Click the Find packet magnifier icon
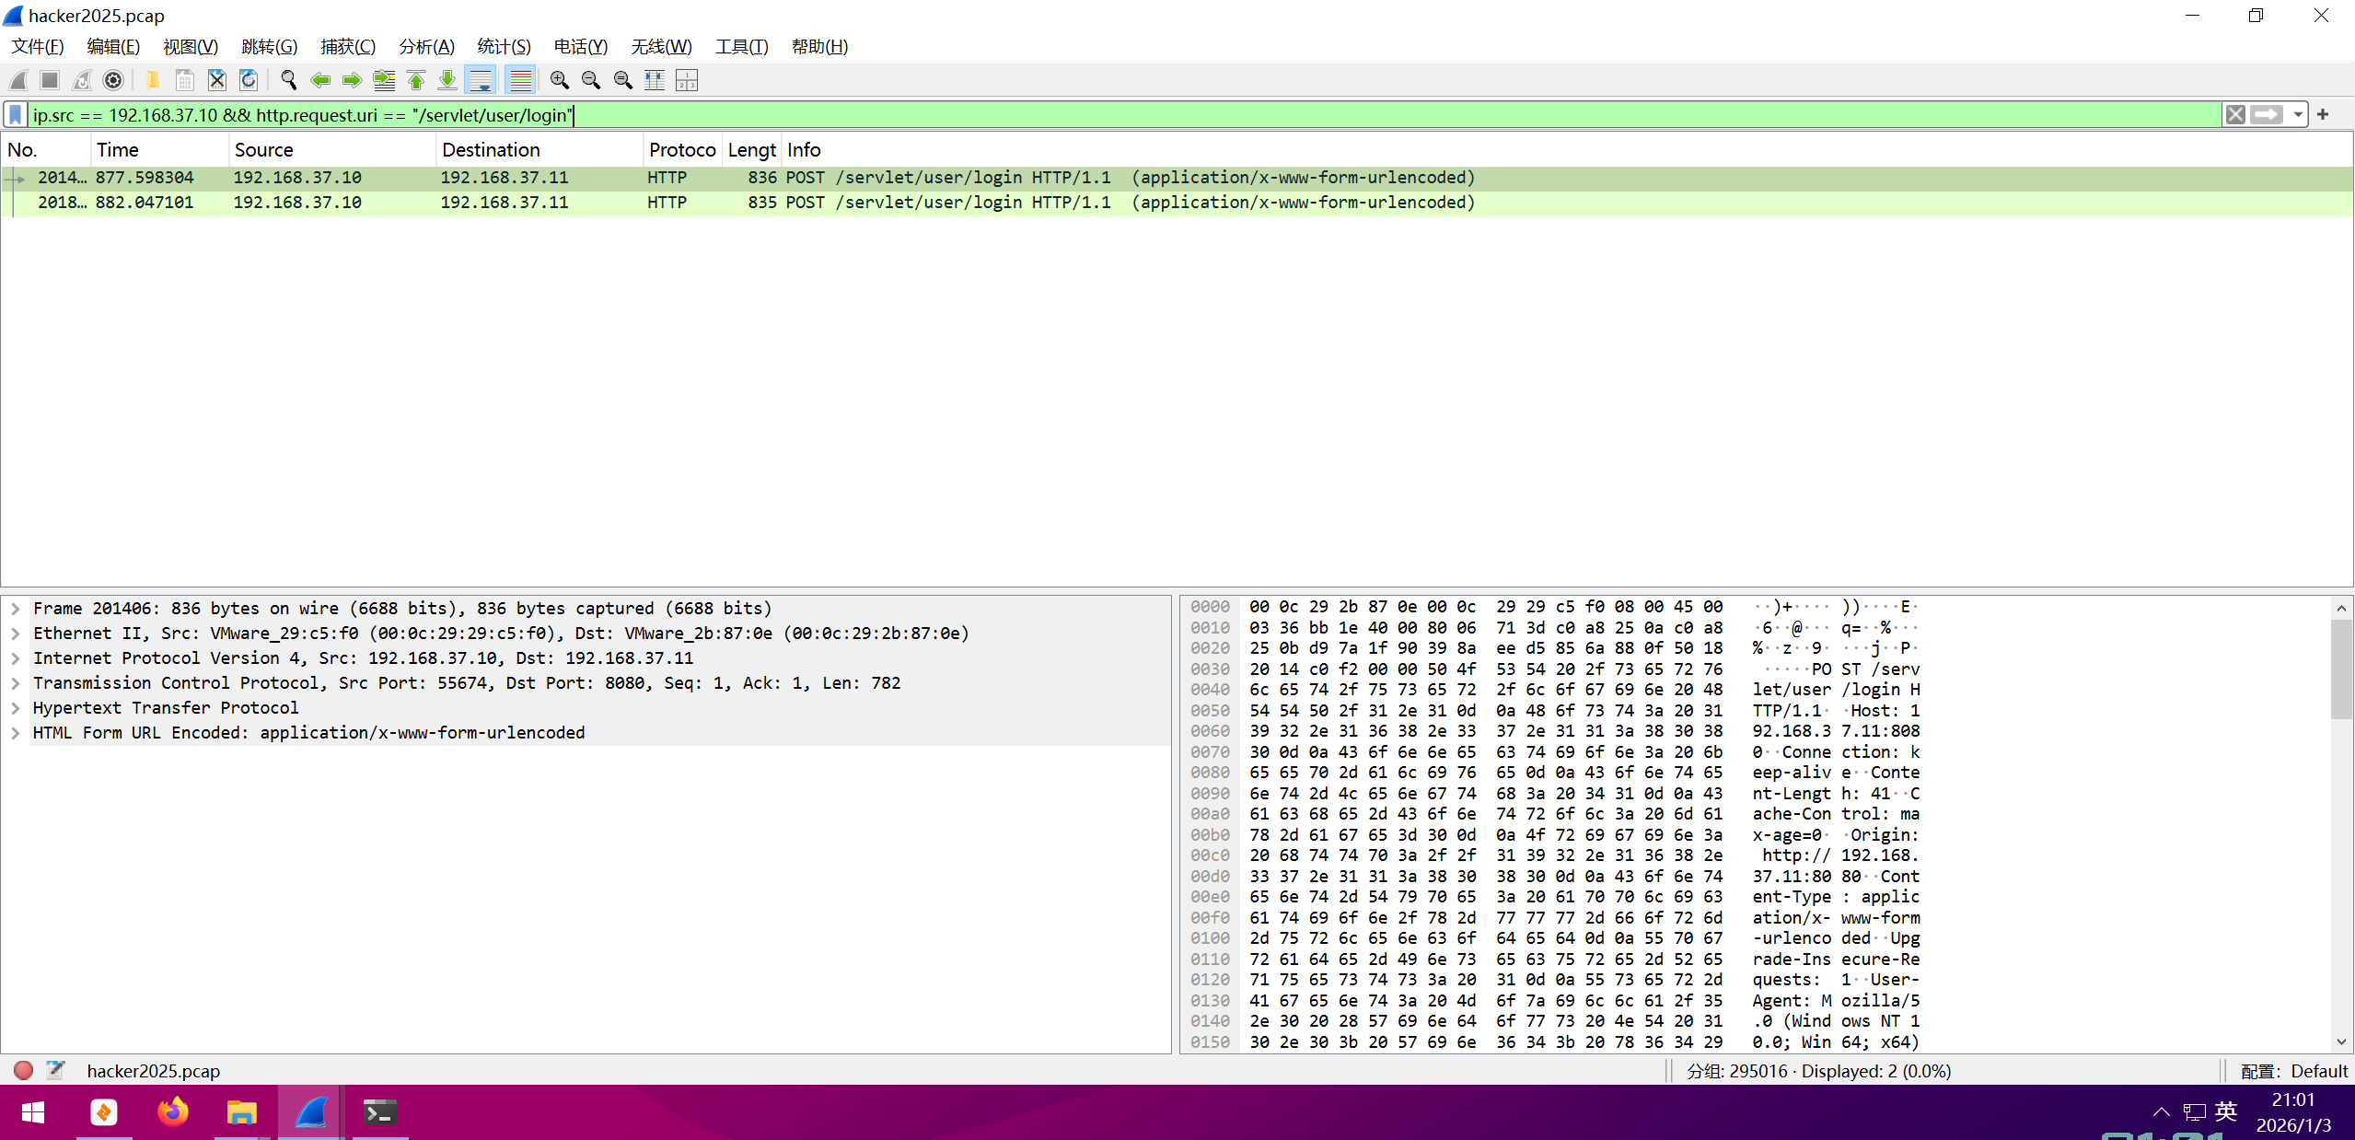Image resolution: width=2355 pixels, height=1140 pixels. pyautogui.click(x=288, y=80)
